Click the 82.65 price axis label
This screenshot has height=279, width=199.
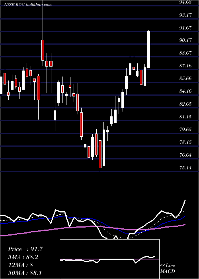186,104
